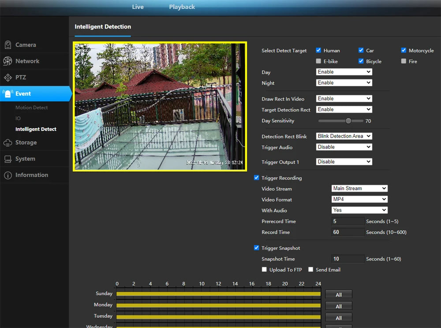
Task: Click All for Monday schedule
Action: [x=338, y=306]
